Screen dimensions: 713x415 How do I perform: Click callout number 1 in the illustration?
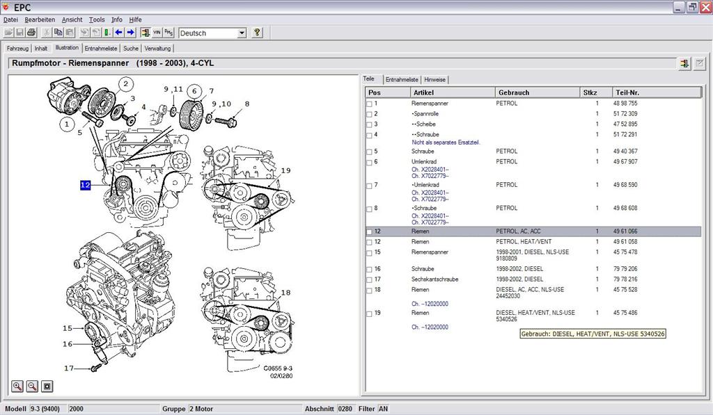[x=68, y=124]
